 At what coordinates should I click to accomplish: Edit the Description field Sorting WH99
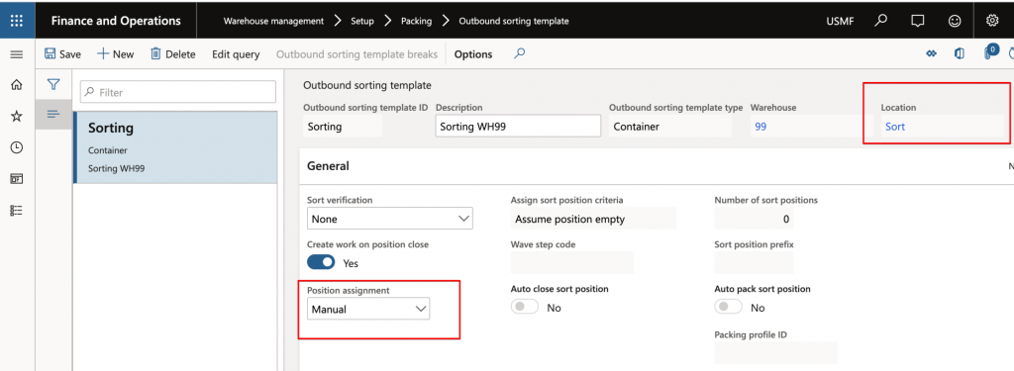pyautogui.click(x=519, y=126)
